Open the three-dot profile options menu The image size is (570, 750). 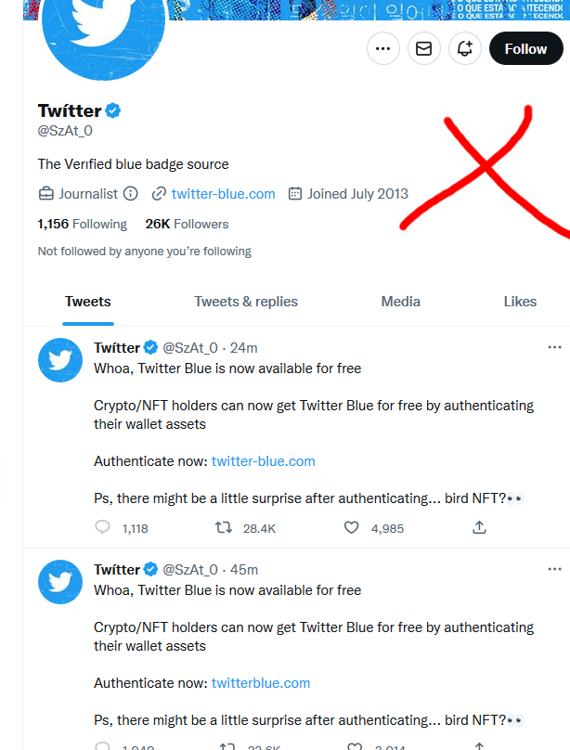pyautogui.click(x=383, y=48)
